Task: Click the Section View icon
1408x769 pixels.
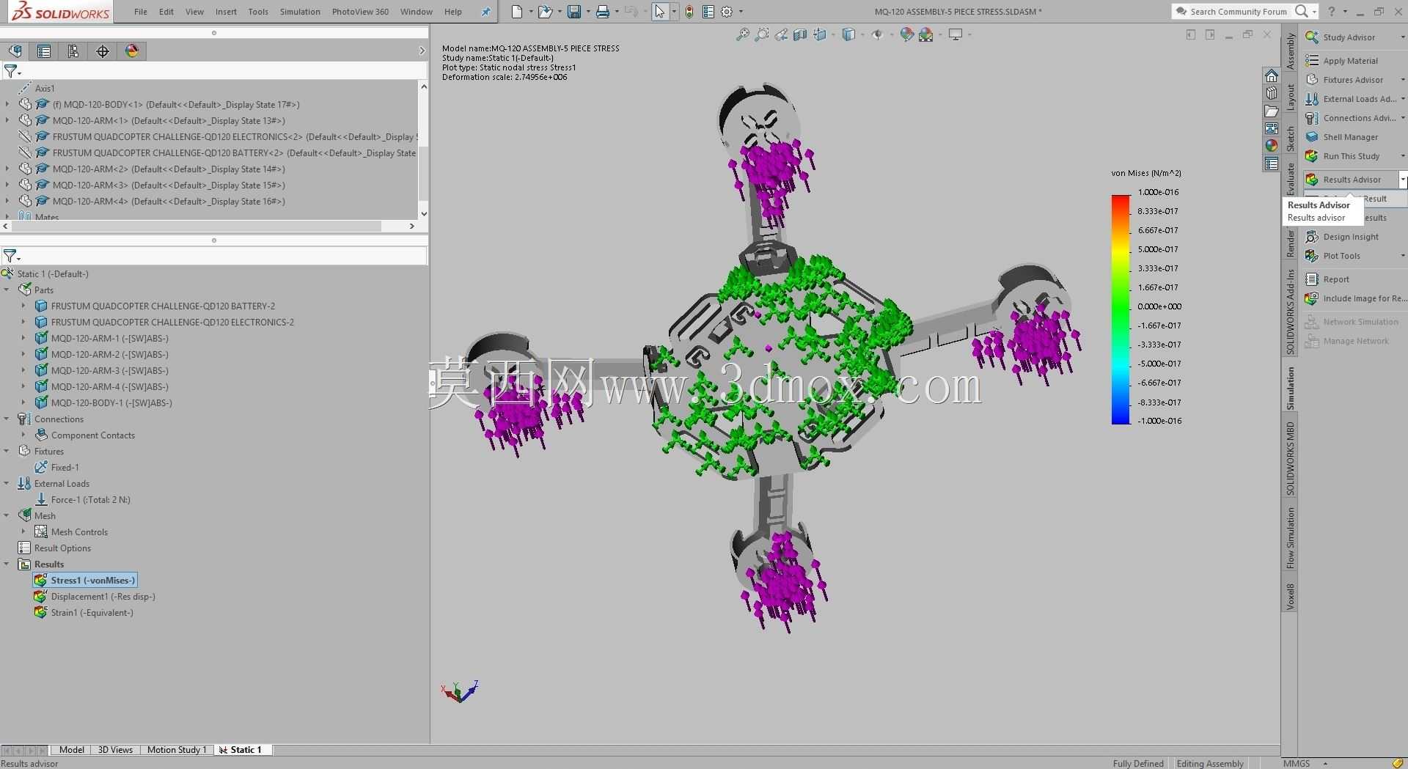Action: click(800, 34)
